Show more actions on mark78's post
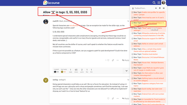 [x=118, y=60]
